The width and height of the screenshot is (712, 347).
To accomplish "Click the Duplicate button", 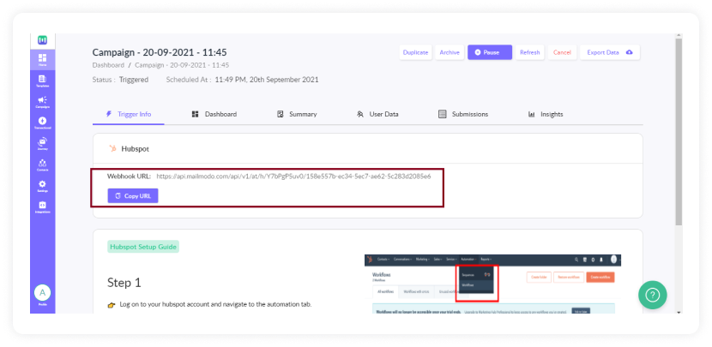I will 415,52.
